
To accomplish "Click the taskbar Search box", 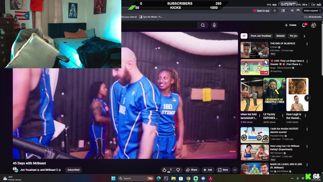I will 136,178.
